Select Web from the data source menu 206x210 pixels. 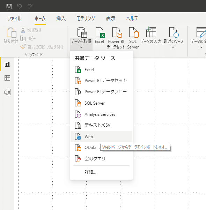(101, 136)
